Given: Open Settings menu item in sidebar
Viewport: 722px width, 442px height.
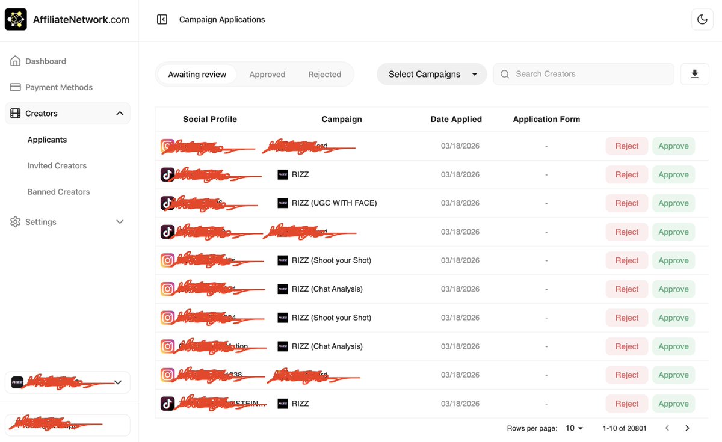Looking at the screenshot, I should pyautogui.click(x=67, y=222).
